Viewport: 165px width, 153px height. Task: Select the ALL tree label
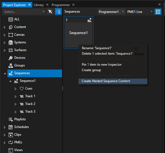[17, 19]
